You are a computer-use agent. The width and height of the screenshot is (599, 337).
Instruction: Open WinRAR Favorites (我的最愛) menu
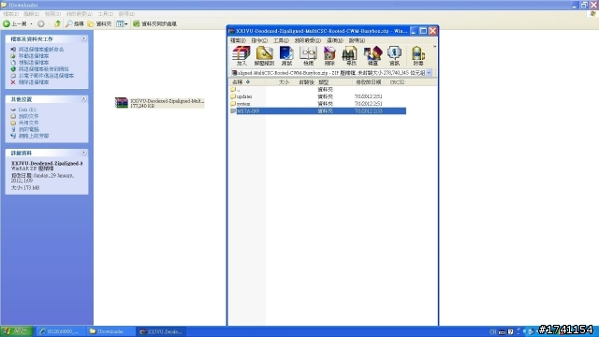click(307, 40)
